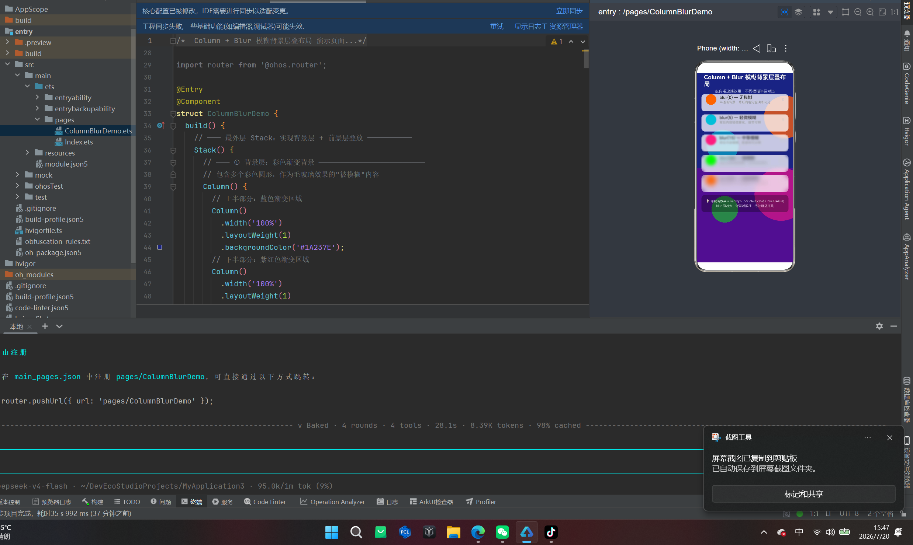Image resolution: width=913 pixels, height=545 pixels.
Task: Open the 通知 notifications side panel
Action: coord(907,41)
